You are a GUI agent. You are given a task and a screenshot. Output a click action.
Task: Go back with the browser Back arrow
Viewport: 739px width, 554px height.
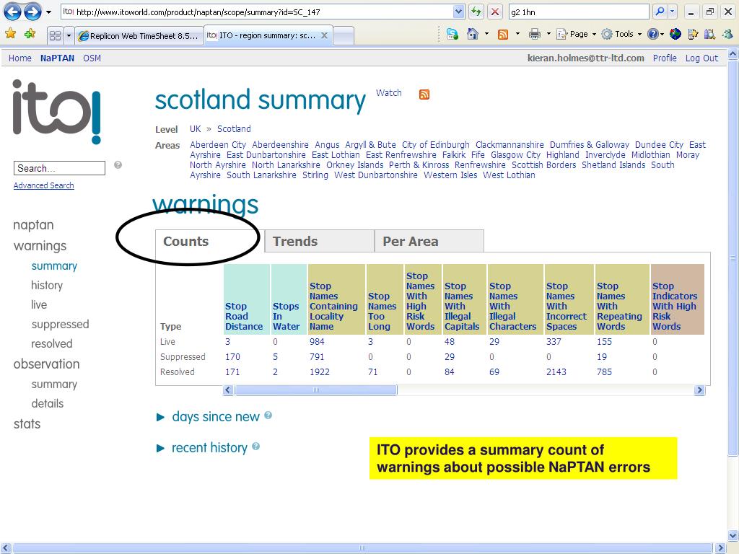pyautogui.click(x=13, y=12)
